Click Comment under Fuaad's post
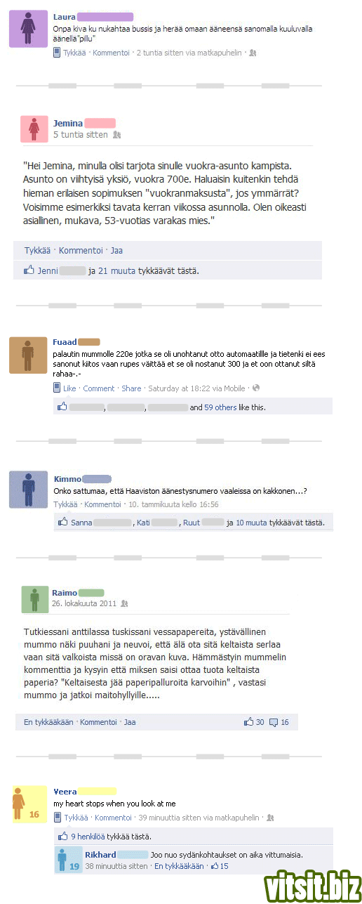This screenshot has height=904, width=362. (x=99, y=388)
